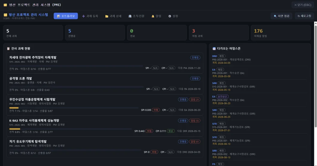Click the 완료 card showing 0
This screenshot has width=317, height=166.
(157, 33)
